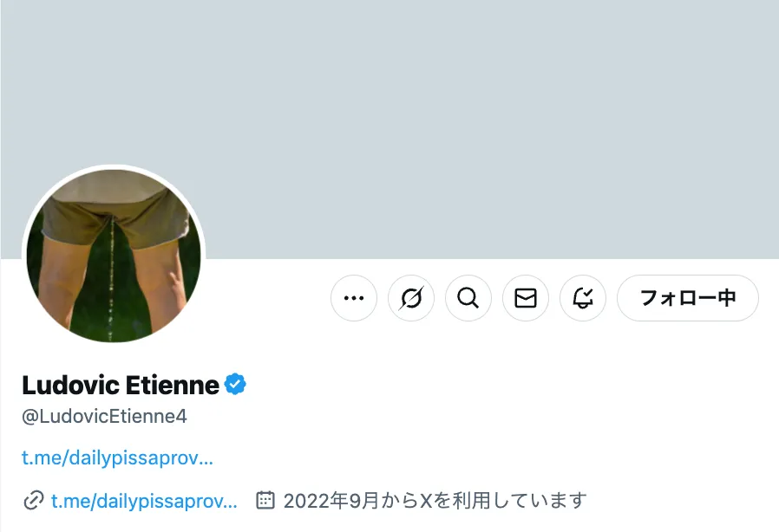Open the t.me link in the bio

(x=117, y=457)
